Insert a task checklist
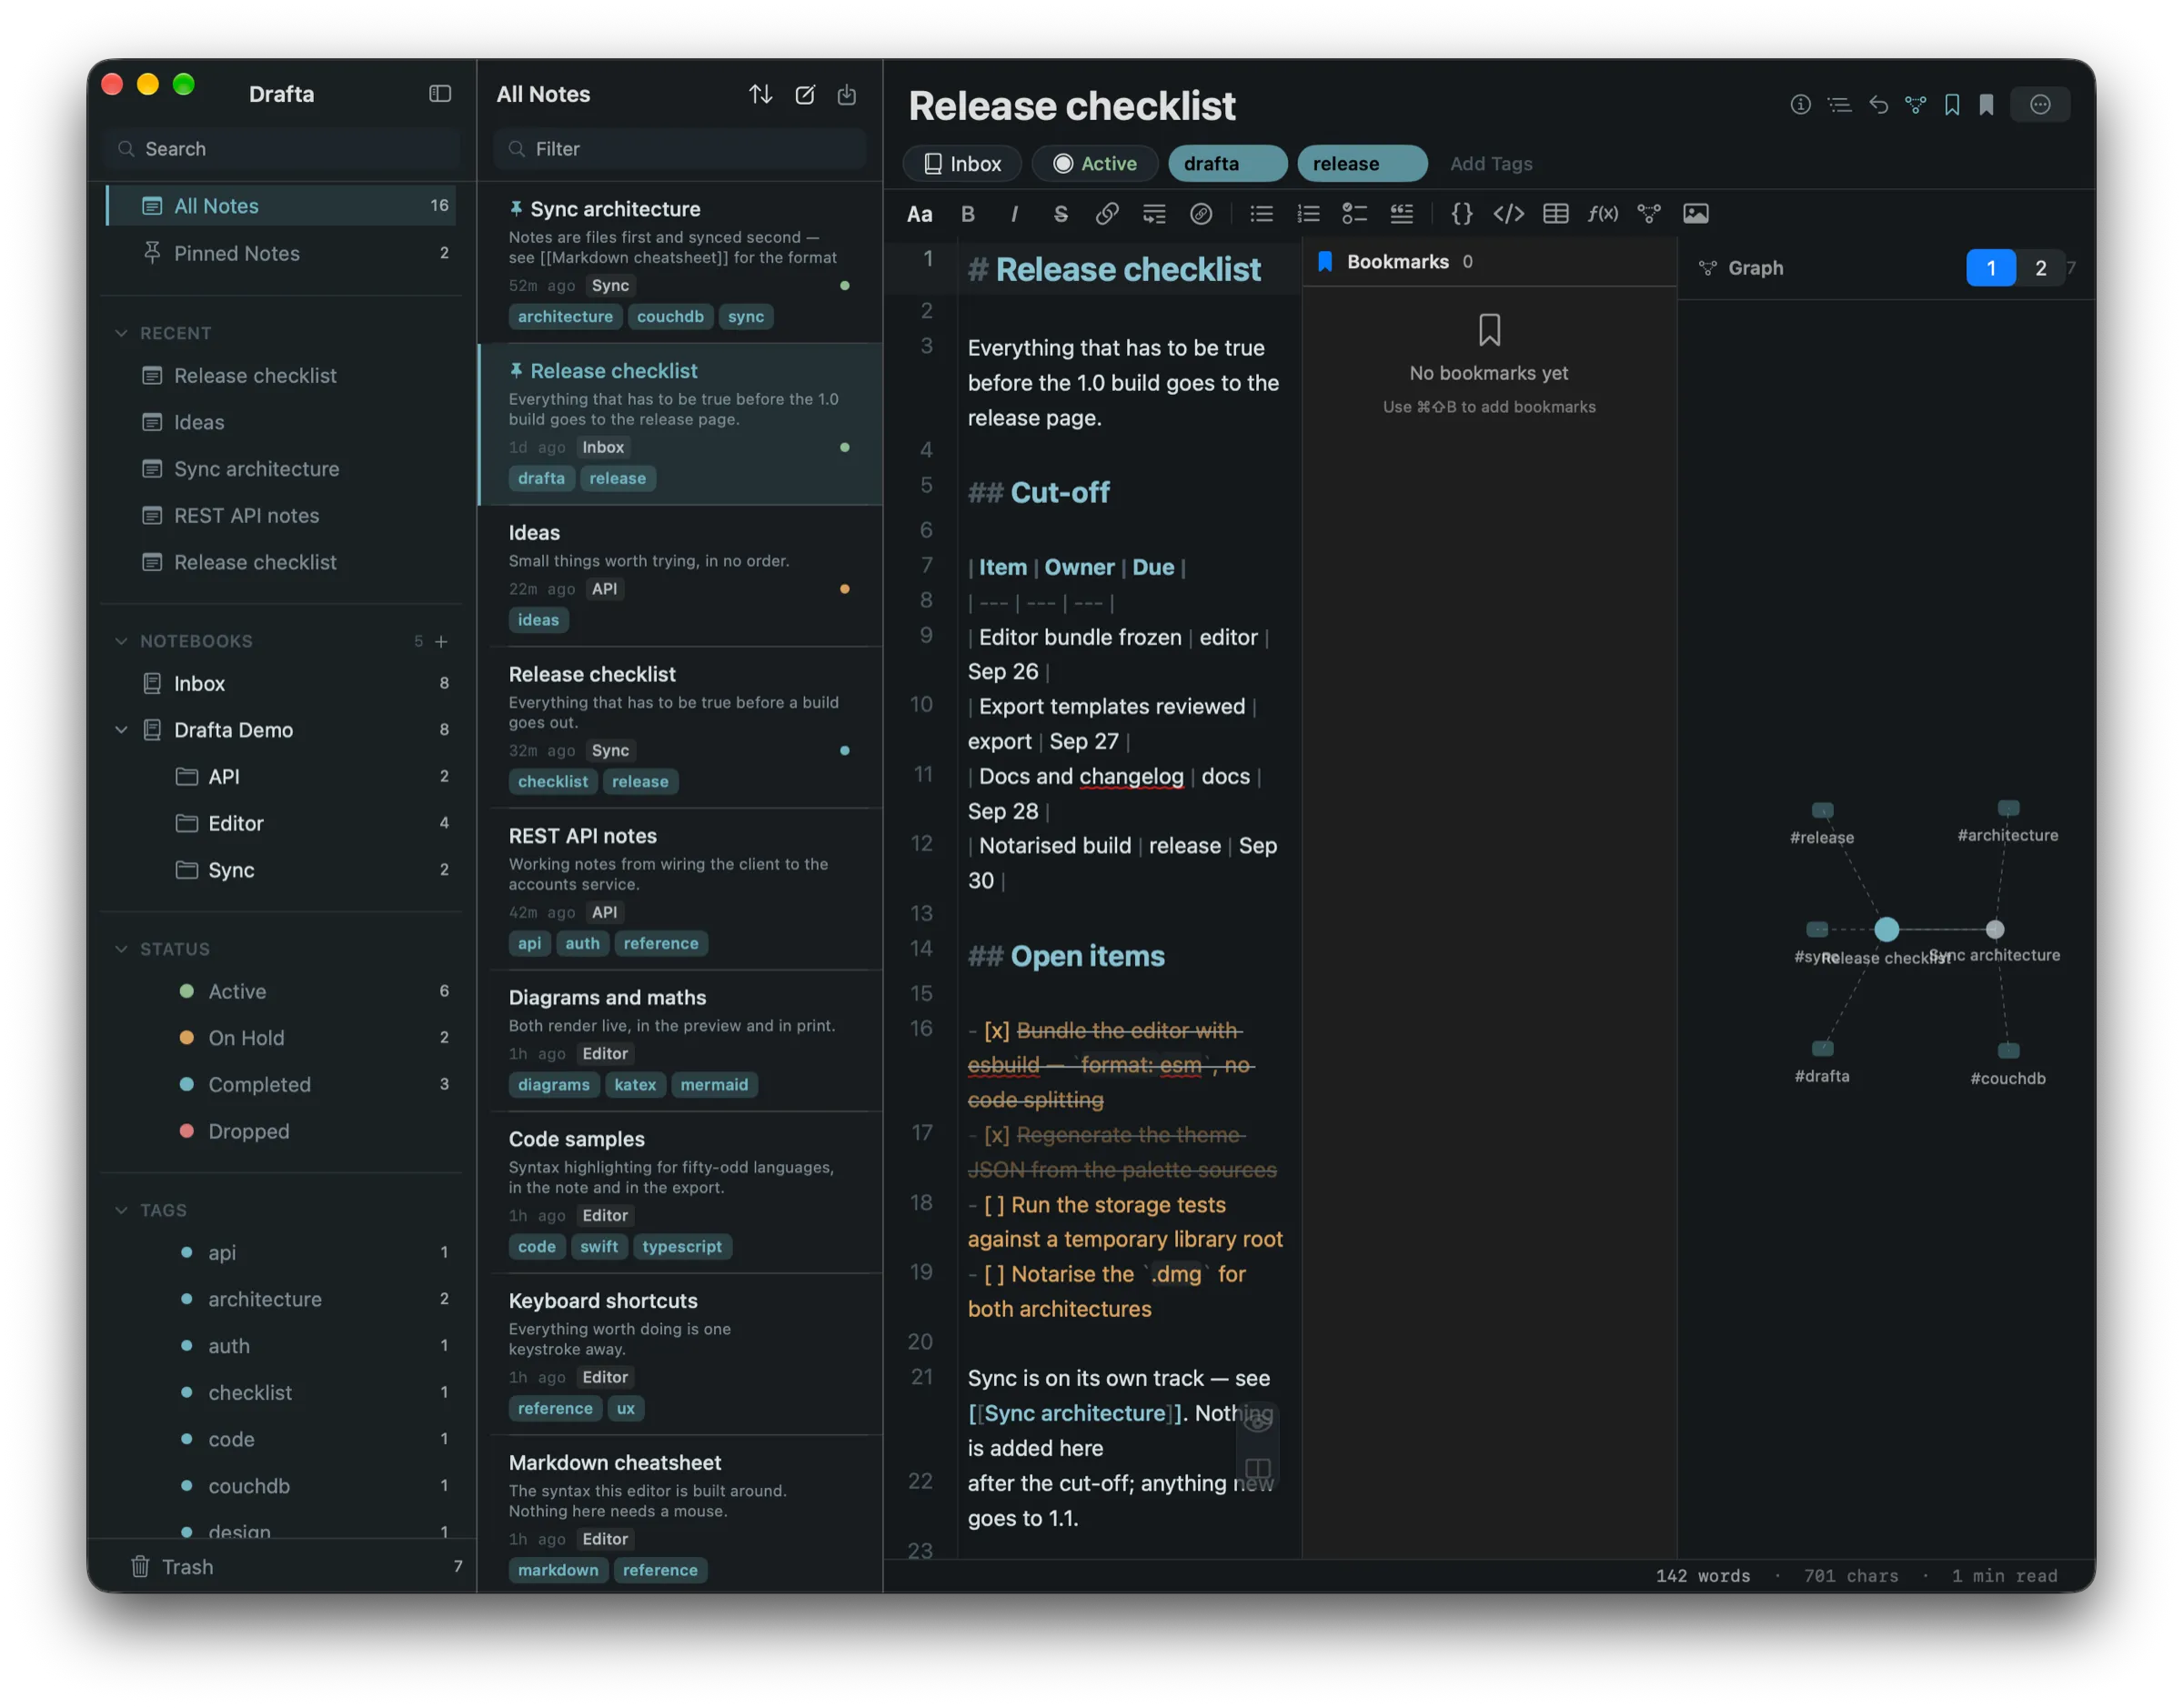This screenshot has height=1708, width=2183. point(1354,214)
